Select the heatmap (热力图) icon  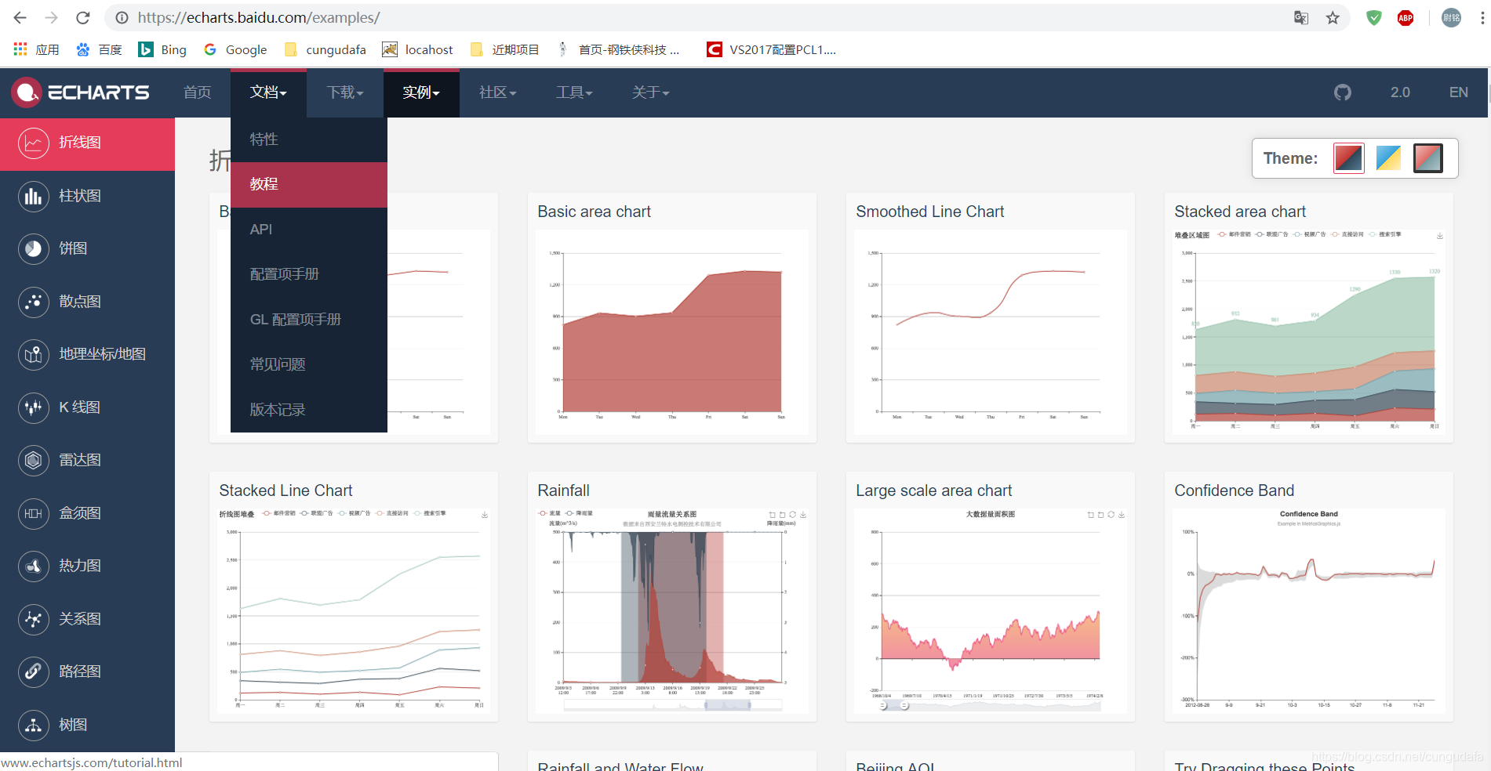[33, 566]
